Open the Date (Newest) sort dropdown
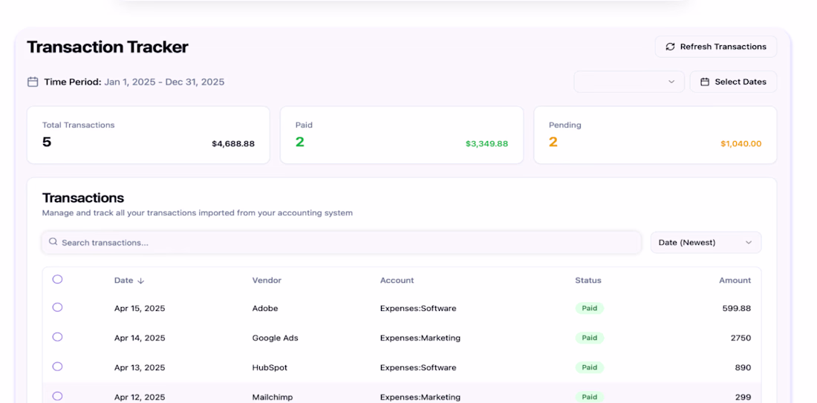817x403 pixels. pos(706,243)
